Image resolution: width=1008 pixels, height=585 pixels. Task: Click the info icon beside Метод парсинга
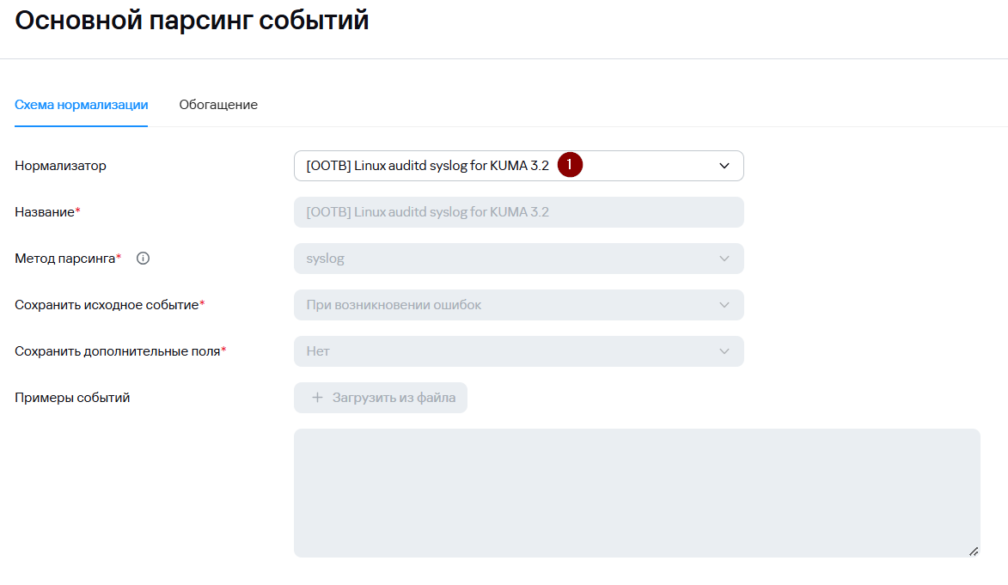tap(144, 258)
